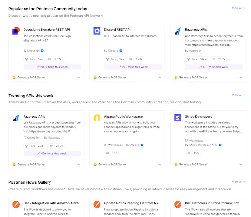Image resolution: width=251 pixels, height=217 pixels.
Task: Click the arrow at right of Stripe Generate MCP Server
Action: pyautogui.click(x=241, y=164)
